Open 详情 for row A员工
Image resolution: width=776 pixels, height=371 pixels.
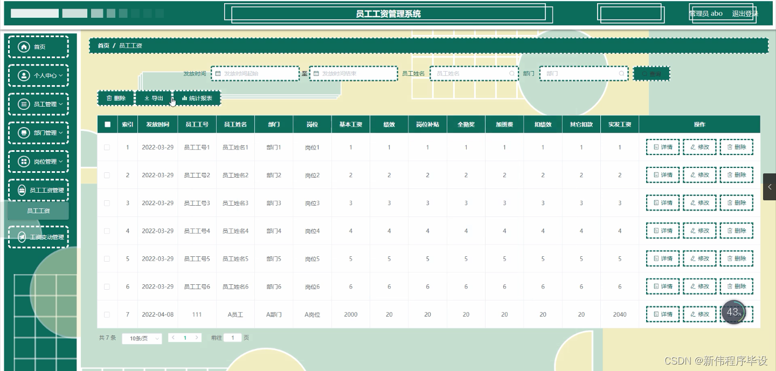(663, 314)
